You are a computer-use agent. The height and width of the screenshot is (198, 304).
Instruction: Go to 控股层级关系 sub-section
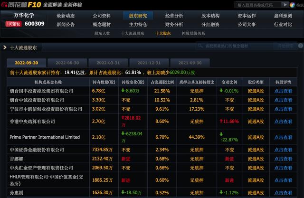pos(193,33)
